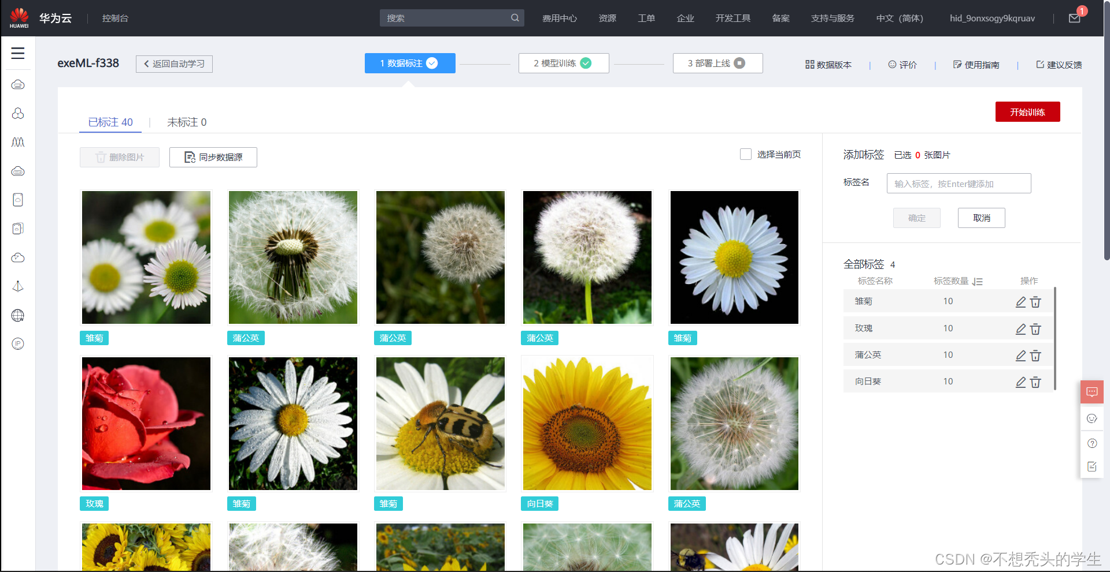The height and width of the screenshot is (572, 1110).
Task: Delete the 向日葵 label
Action: click(1035, 382)
